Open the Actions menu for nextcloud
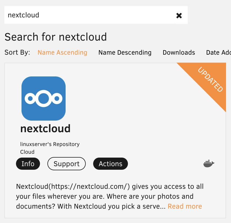 (110, 164)
